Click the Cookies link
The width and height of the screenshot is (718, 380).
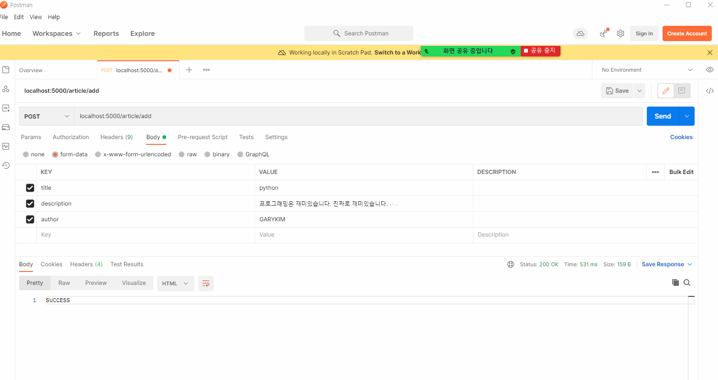point(681,137)
